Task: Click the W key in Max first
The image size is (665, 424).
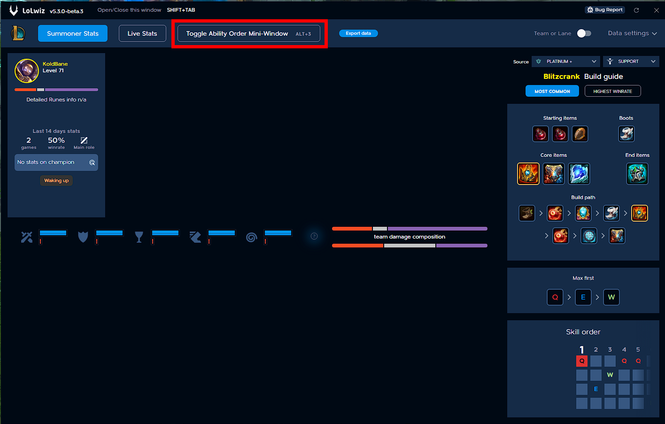Action: click(611, 297)
